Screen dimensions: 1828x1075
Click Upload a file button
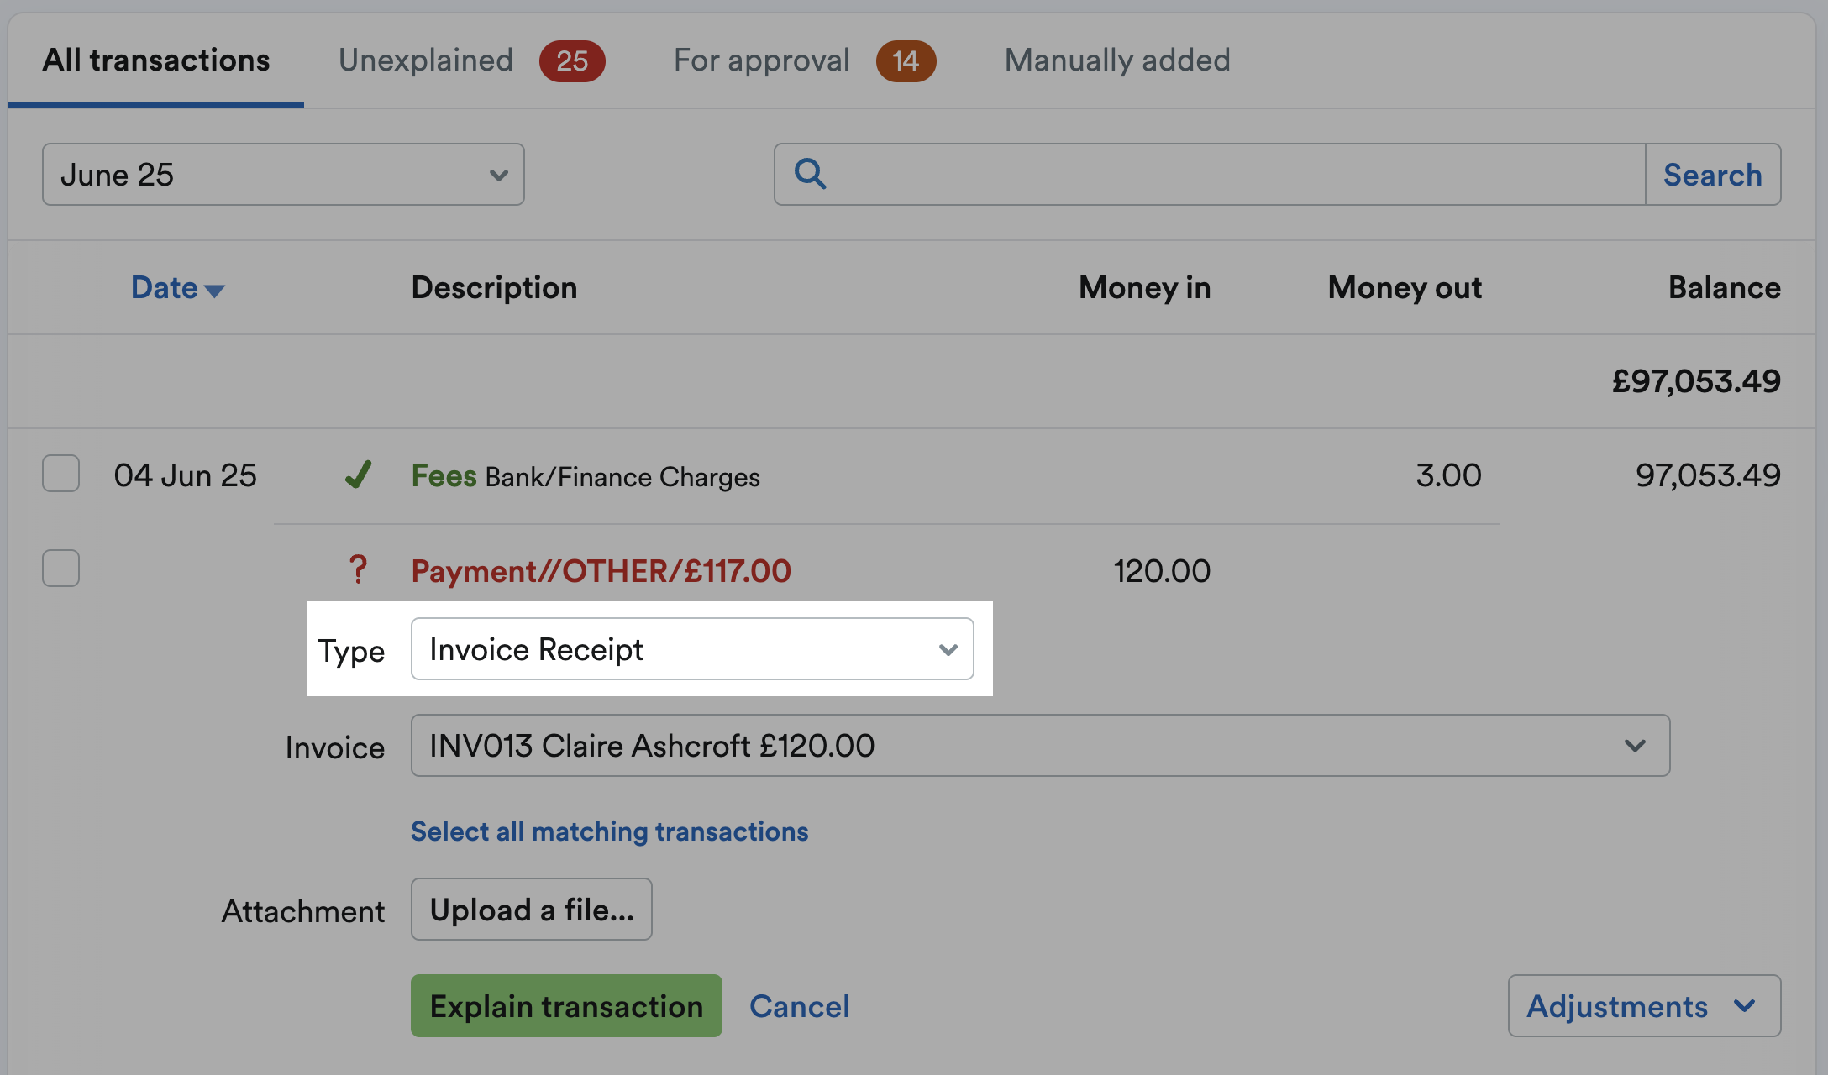(x=532, y=910)
